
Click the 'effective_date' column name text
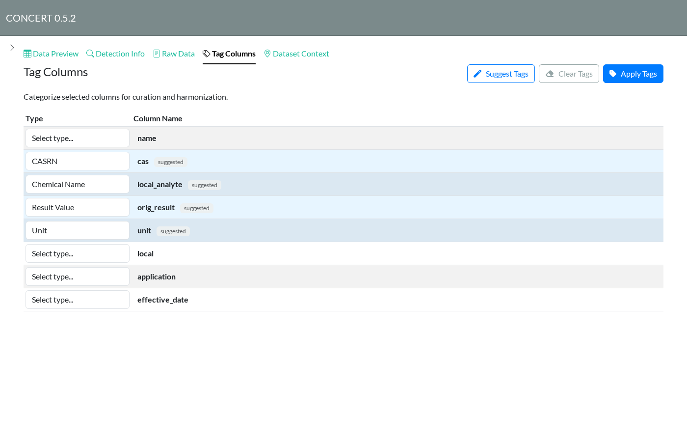(163, 300)
